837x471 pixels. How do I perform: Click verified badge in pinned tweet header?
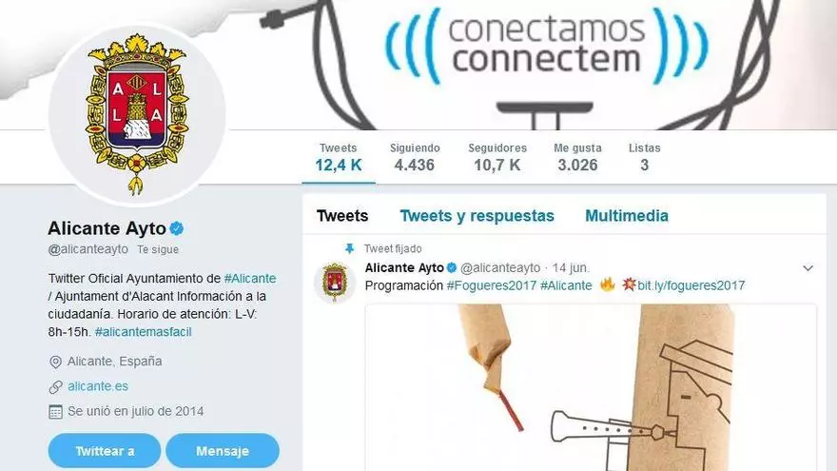pyautogui.click(x=452, y=267)
